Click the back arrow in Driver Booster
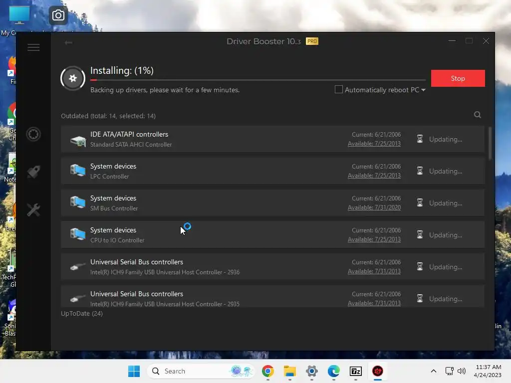 click(x=68, y=43)
